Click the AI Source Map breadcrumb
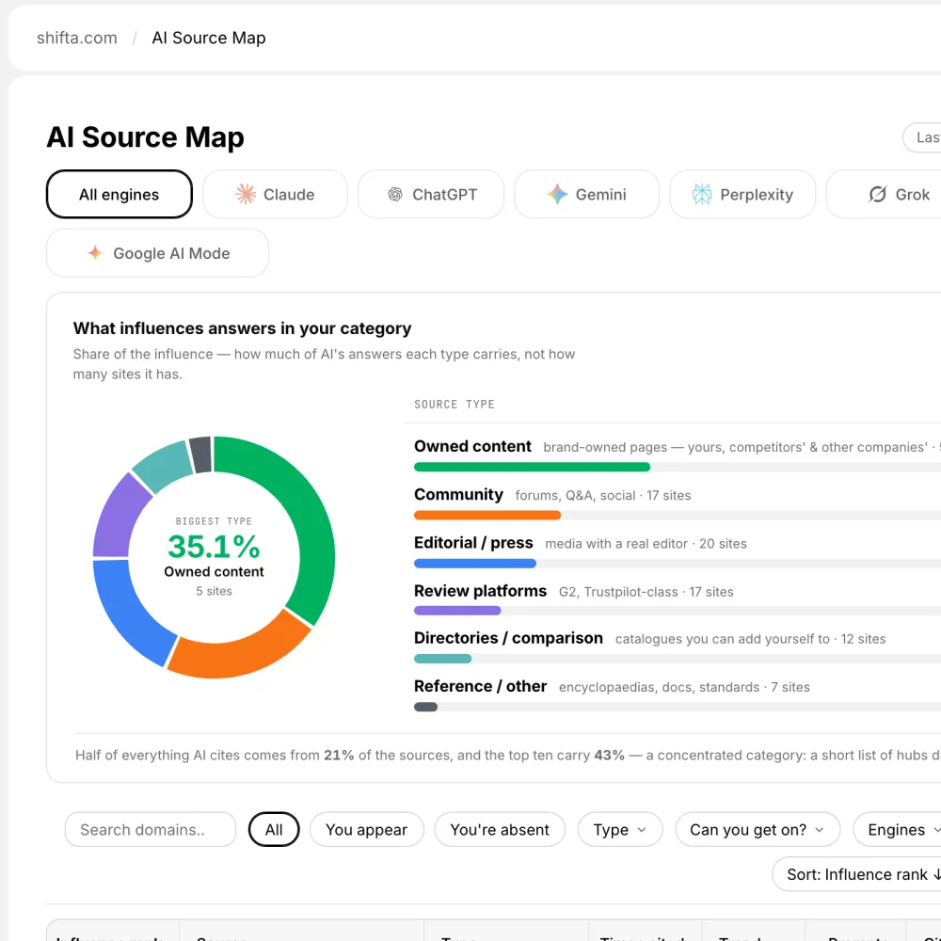The width and height of the screenshot is (941, 941). pyautogui.click(x=209, y=38)
